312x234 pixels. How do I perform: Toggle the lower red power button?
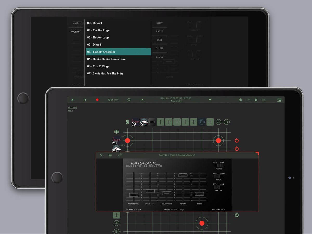(x=237, y=149)
